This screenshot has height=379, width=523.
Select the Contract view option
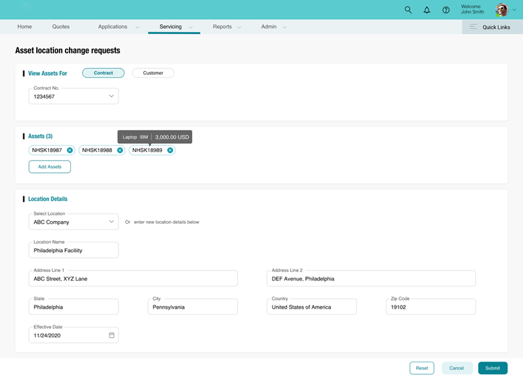point(103,73)
